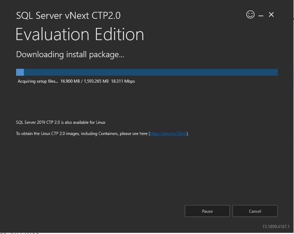Click the 'SQL Server vNext CTP2.0' title
The width and height of the screenshot is (294, 234).
coord(68,16)
